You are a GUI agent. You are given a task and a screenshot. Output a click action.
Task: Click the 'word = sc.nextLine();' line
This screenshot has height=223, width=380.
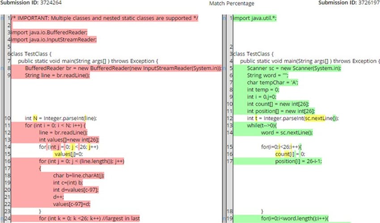tap(287, 132)
